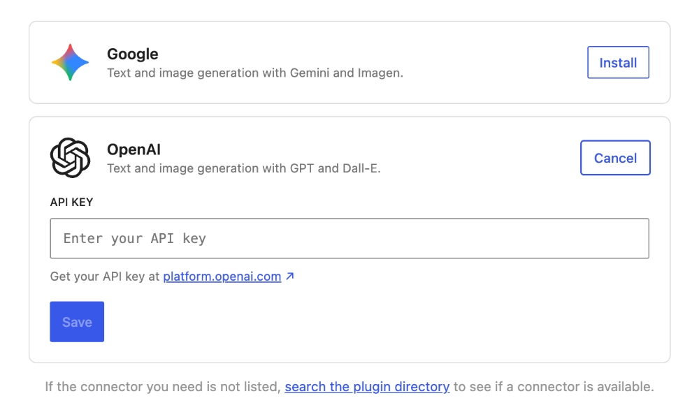Click the GPT and Dall-E description text
The image size is (699, 419).
243,168
